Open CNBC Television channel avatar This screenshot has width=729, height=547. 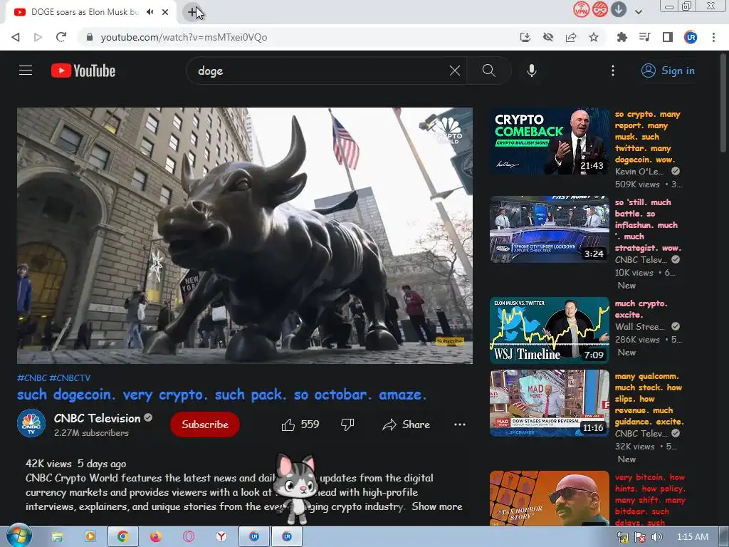pos(31,423)
